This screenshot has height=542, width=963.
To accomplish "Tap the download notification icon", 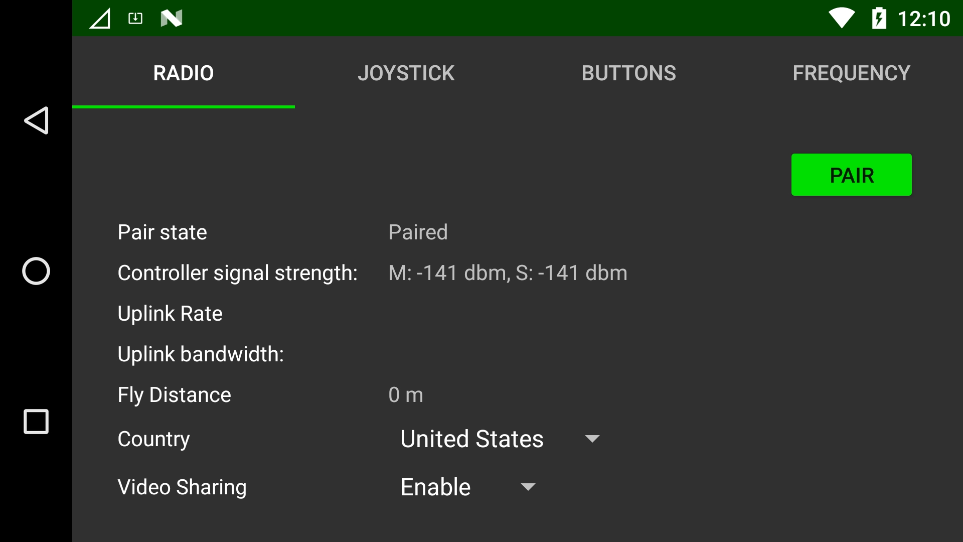I will pyautogui.click(x=135, y=19).
